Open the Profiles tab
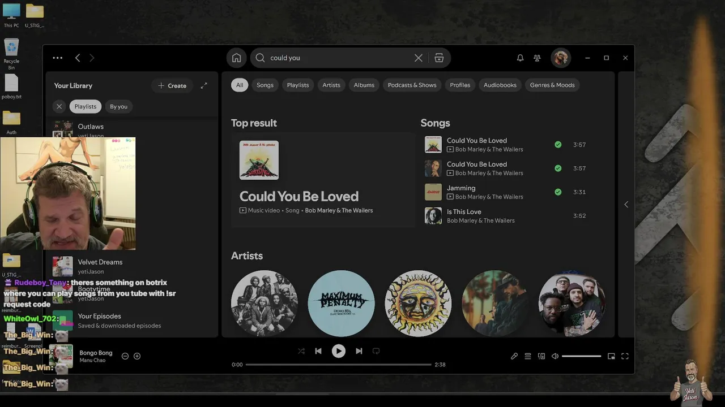 (x=460, y=85)
